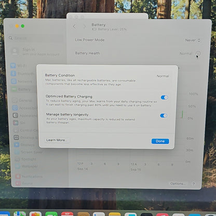Toggle Optimized Battery Charging switch
The image size is (216, 216).
[x=165, y=98]
